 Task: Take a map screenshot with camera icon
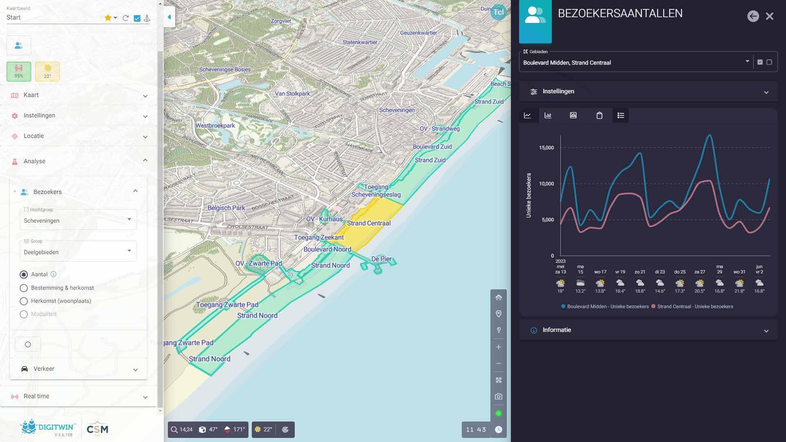coord(498,397)
